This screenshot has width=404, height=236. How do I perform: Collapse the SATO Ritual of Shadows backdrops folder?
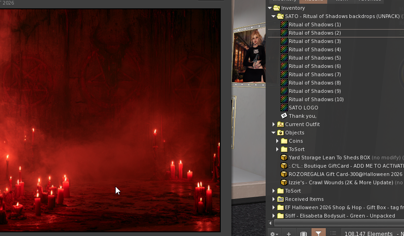coord(273,16)
